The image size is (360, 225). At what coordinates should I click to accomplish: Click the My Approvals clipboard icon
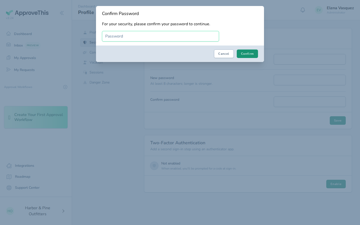coord(8,57)
